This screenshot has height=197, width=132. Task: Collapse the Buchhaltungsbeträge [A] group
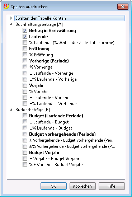pyautogui.click(x=11, y=24)
